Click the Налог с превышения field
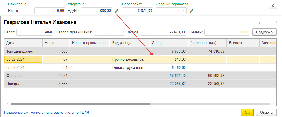This screenshot has width=282, height=117. [x=109, y=32]
